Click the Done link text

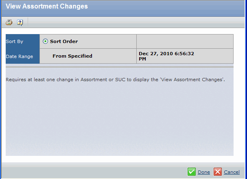coord(204,172)
